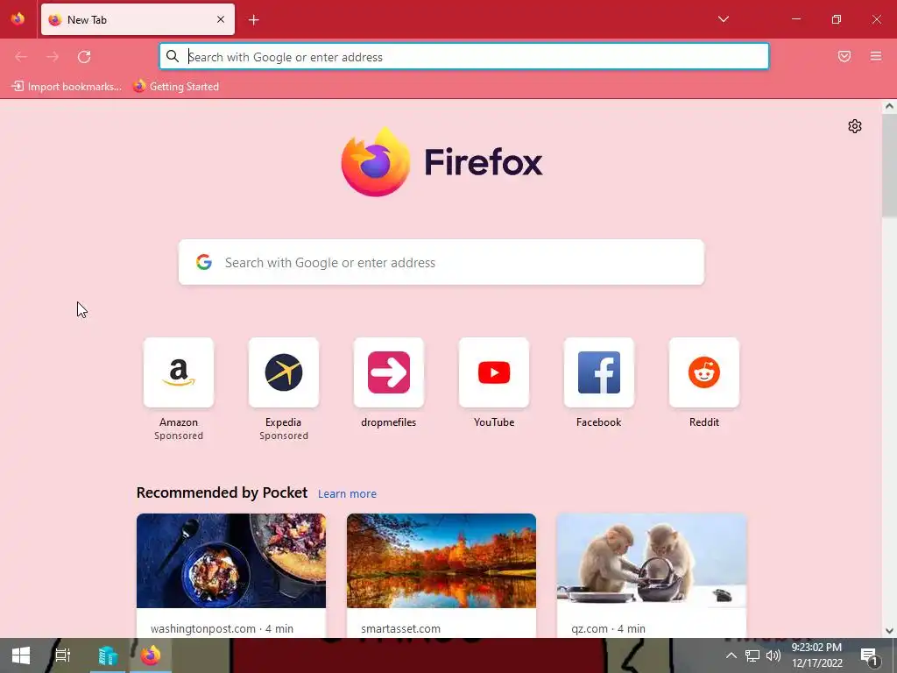Click the scrollbar down arrow

tap(889, 631)
